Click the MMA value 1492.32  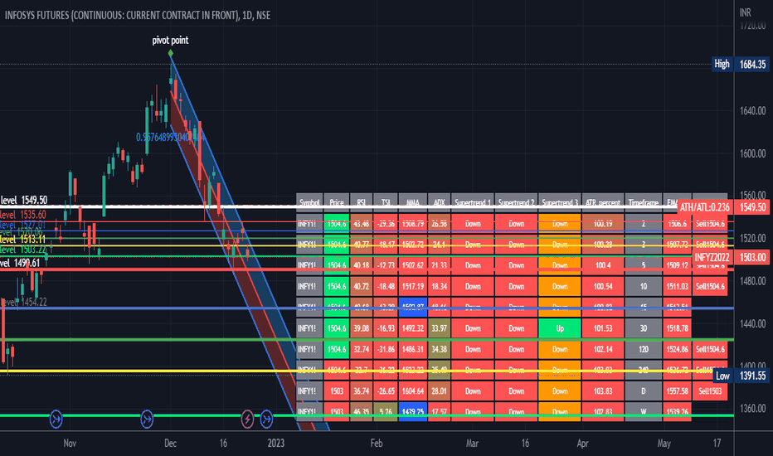[413, 328]
